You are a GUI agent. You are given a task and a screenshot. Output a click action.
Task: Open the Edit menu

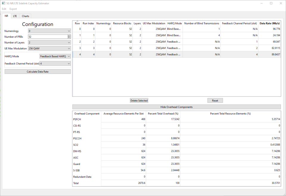[x=4, y=9]
